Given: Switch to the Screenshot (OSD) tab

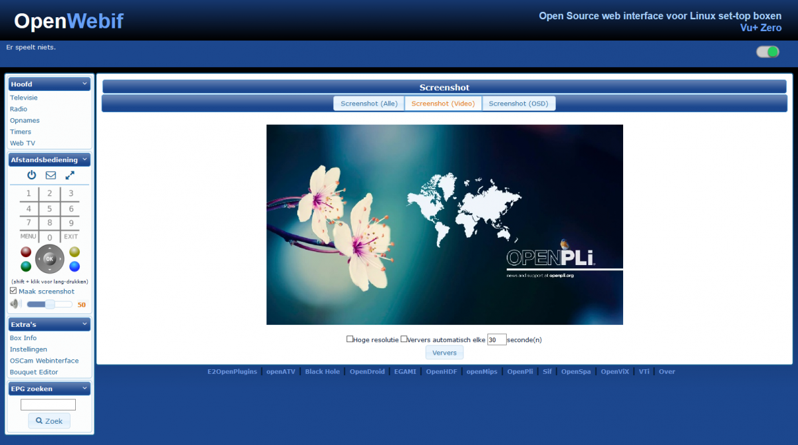Looking at the screenshot, I should [x=519, y=103].
